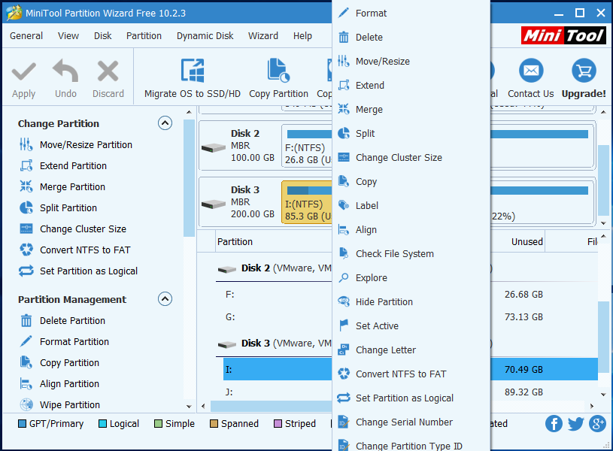Screen dimensions: 613x451
Task: Choose Split from the context menu
Action: coord(411,134)
